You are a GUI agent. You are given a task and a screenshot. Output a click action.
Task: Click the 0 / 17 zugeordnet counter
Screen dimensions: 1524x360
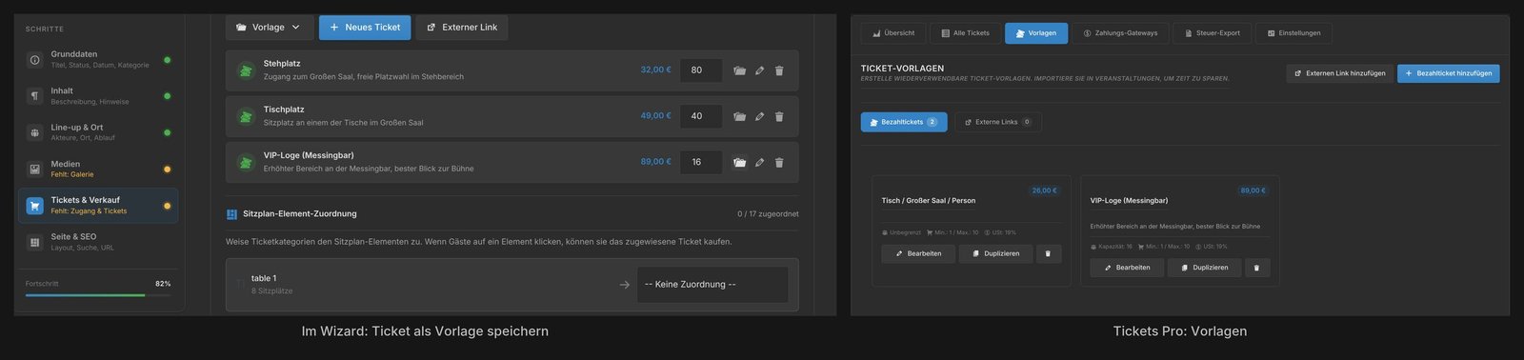pos(768,214)
